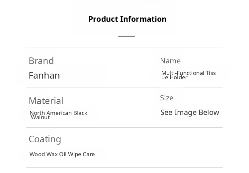
Task: Click the word Walnut under Material
Action: 40,117
